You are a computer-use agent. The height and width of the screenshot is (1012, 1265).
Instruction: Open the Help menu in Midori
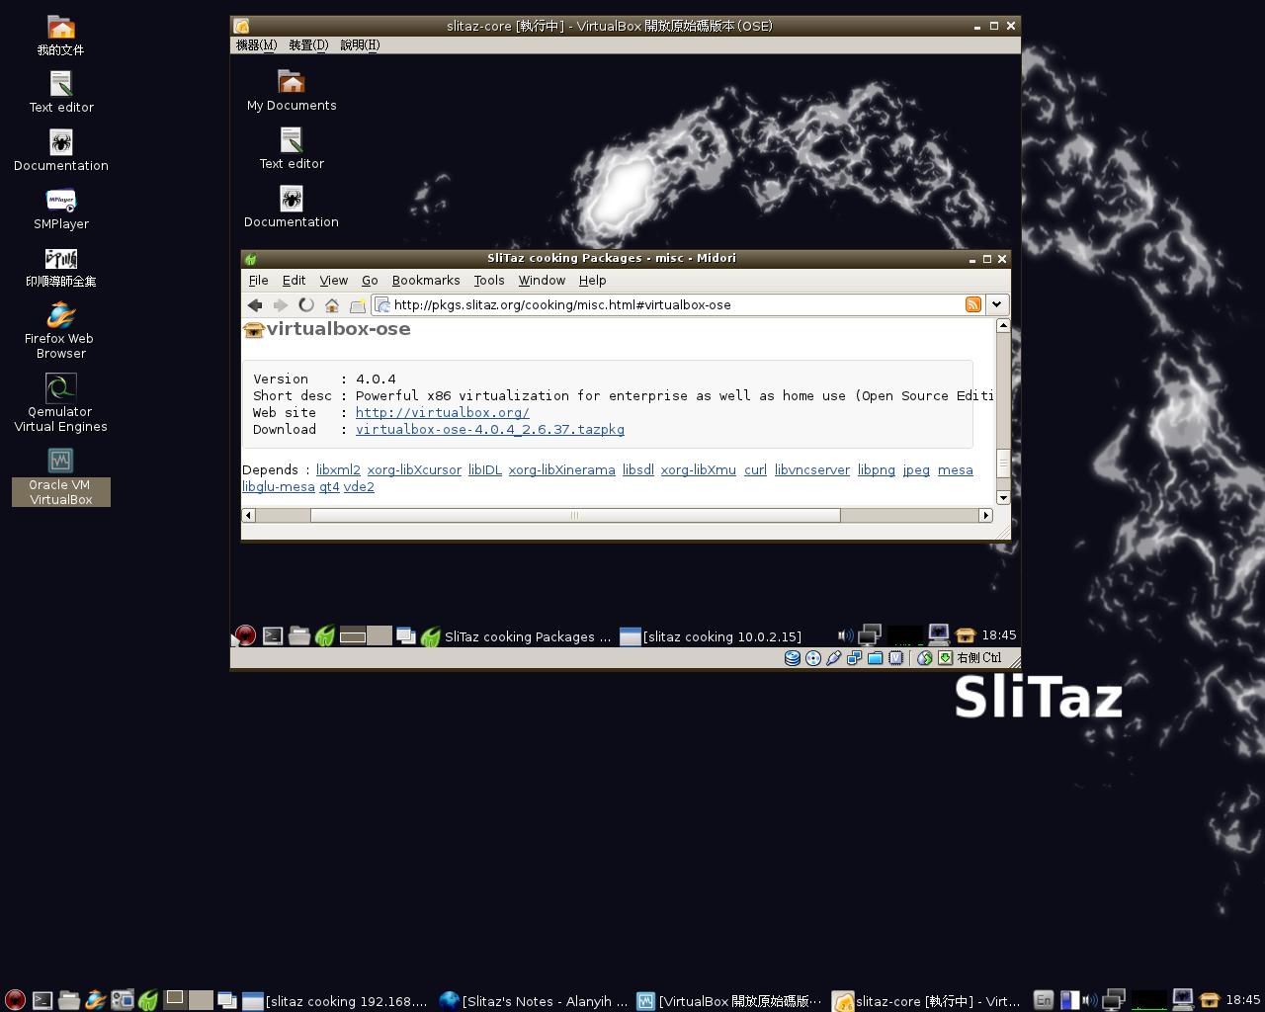(x=592, y=281)
